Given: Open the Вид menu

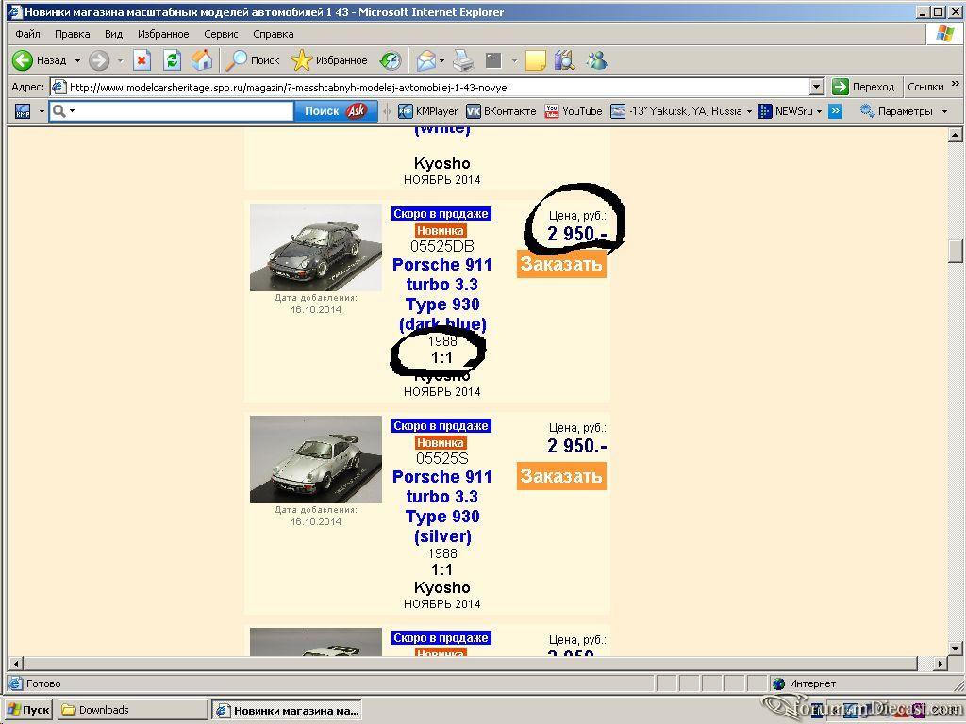Looking at the screenshot, I should [x=113, y=34].
